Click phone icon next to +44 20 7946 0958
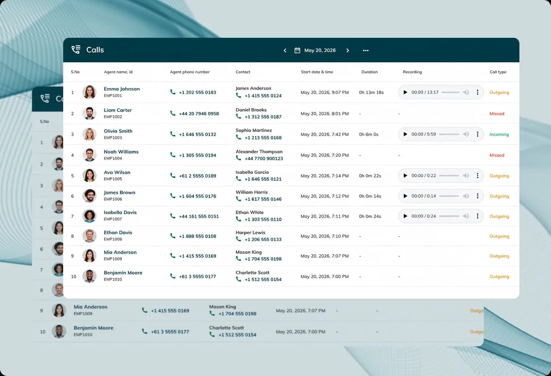551x376 pixels. [x=173, y=113]
